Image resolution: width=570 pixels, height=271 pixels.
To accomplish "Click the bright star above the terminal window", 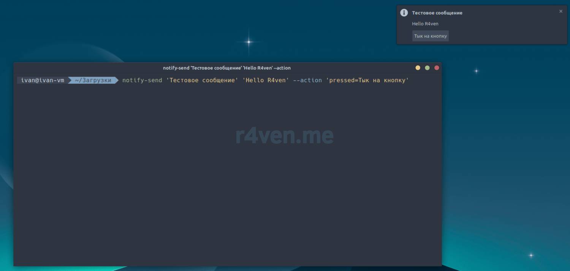I will [249, 42].
